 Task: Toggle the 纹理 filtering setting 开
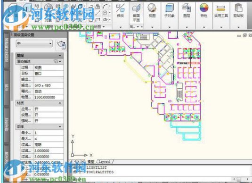[x=49, y=115]
